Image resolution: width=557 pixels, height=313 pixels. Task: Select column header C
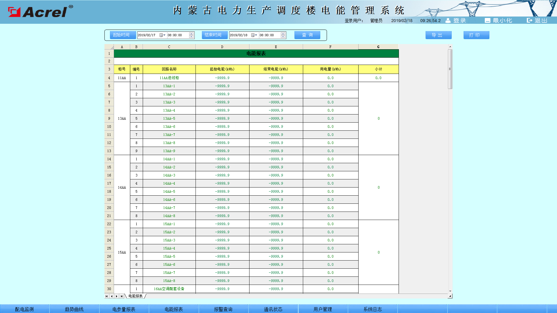click(169, 47)
